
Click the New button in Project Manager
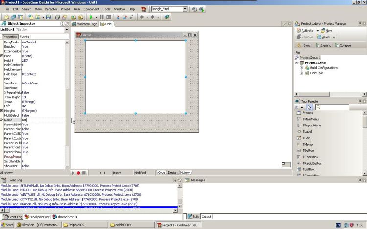326,31
